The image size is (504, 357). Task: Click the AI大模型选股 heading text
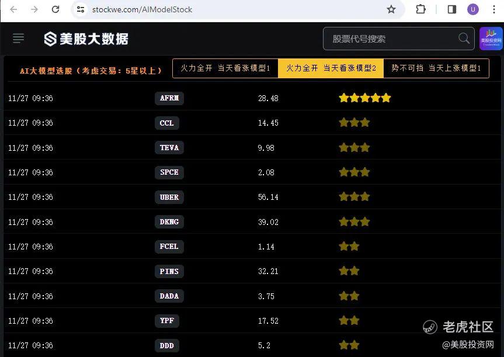pyautogui.click(x=91, y=71)
